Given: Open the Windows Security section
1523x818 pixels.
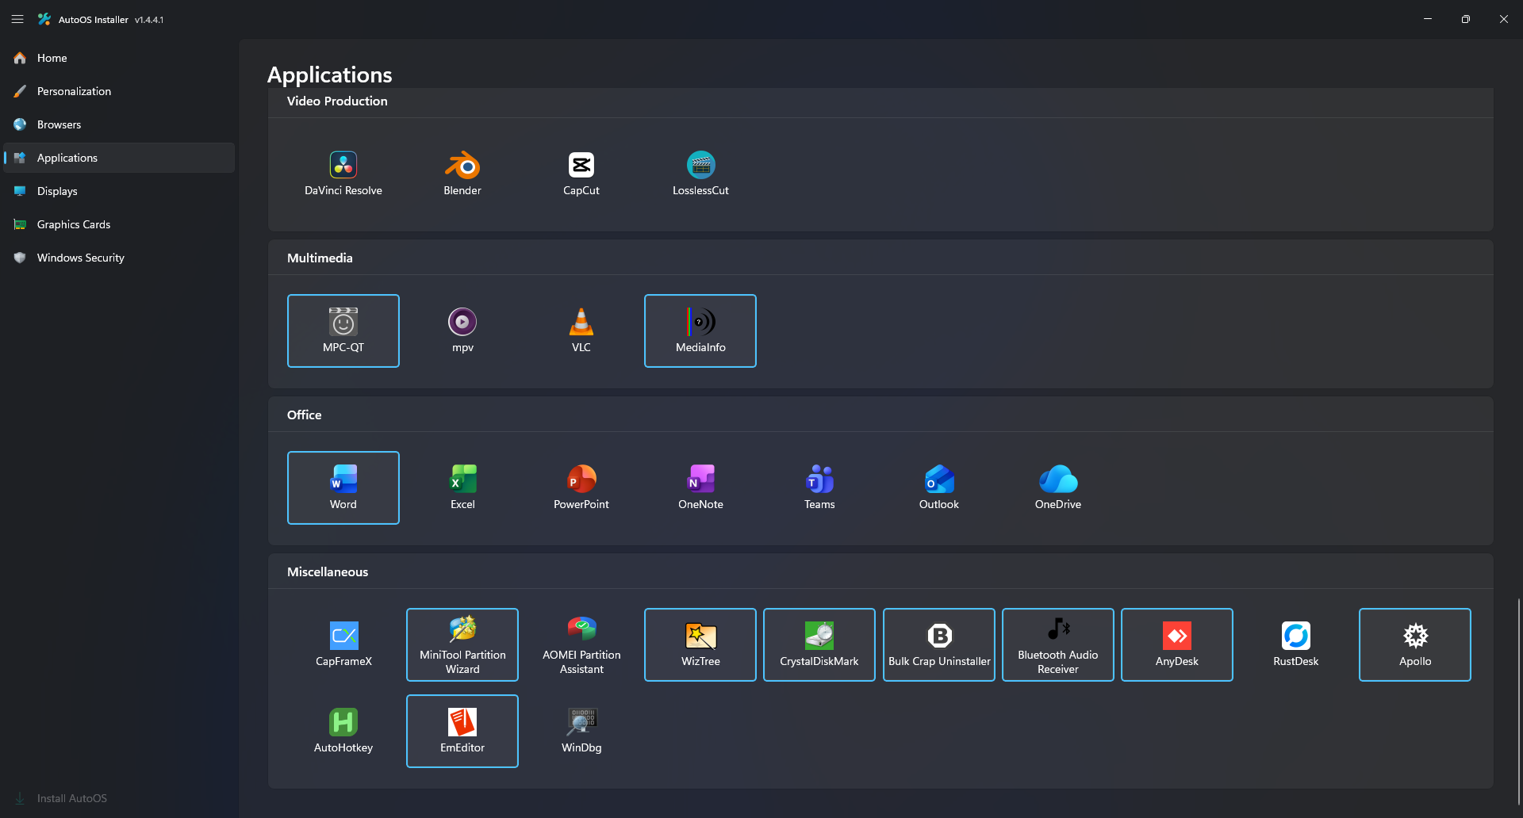Looking at the screenshot, I should point(119,258).
